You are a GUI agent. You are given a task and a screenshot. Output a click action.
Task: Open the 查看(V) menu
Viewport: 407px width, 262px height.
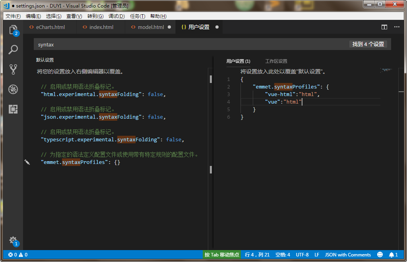point(74,16)
